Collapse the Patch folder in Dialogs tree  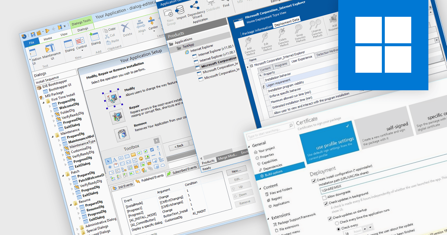[x=62, y=173]
